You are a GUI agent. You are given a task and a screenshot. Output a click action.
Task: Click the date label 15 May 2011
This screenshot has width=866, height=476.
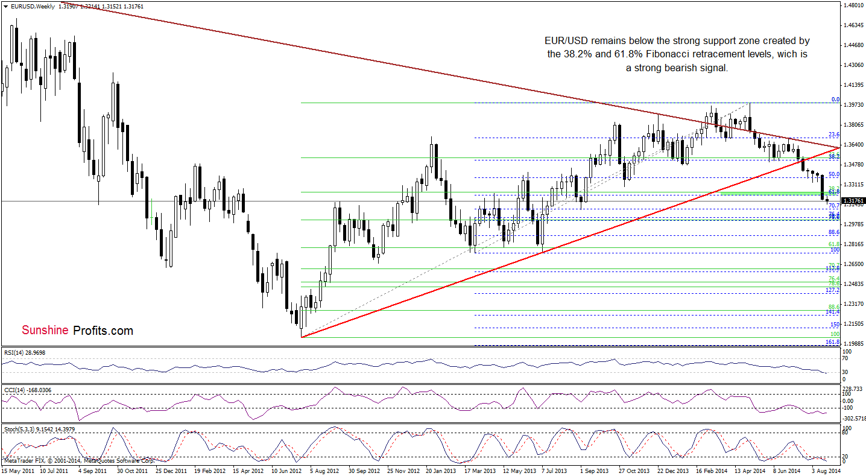click(x=17, y=469)
